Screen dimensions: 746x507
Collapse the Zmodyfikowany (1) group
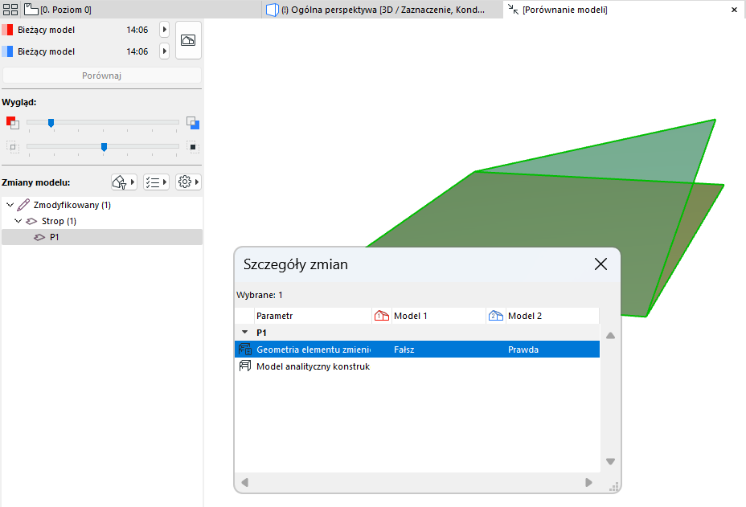(x=10, y=205)
